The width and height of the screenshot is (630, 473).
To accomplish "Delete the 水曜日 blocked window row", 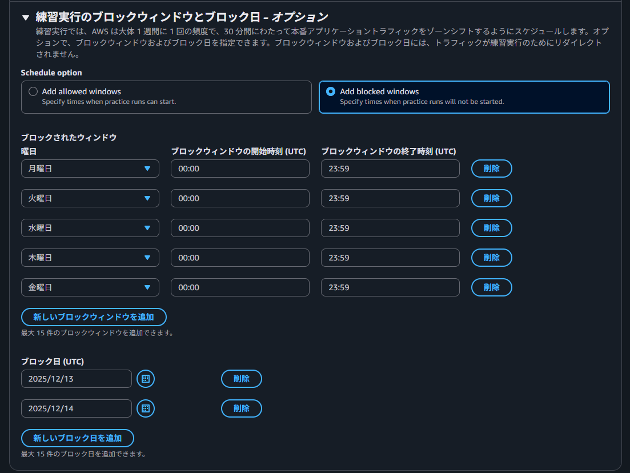I will point(491,228).
